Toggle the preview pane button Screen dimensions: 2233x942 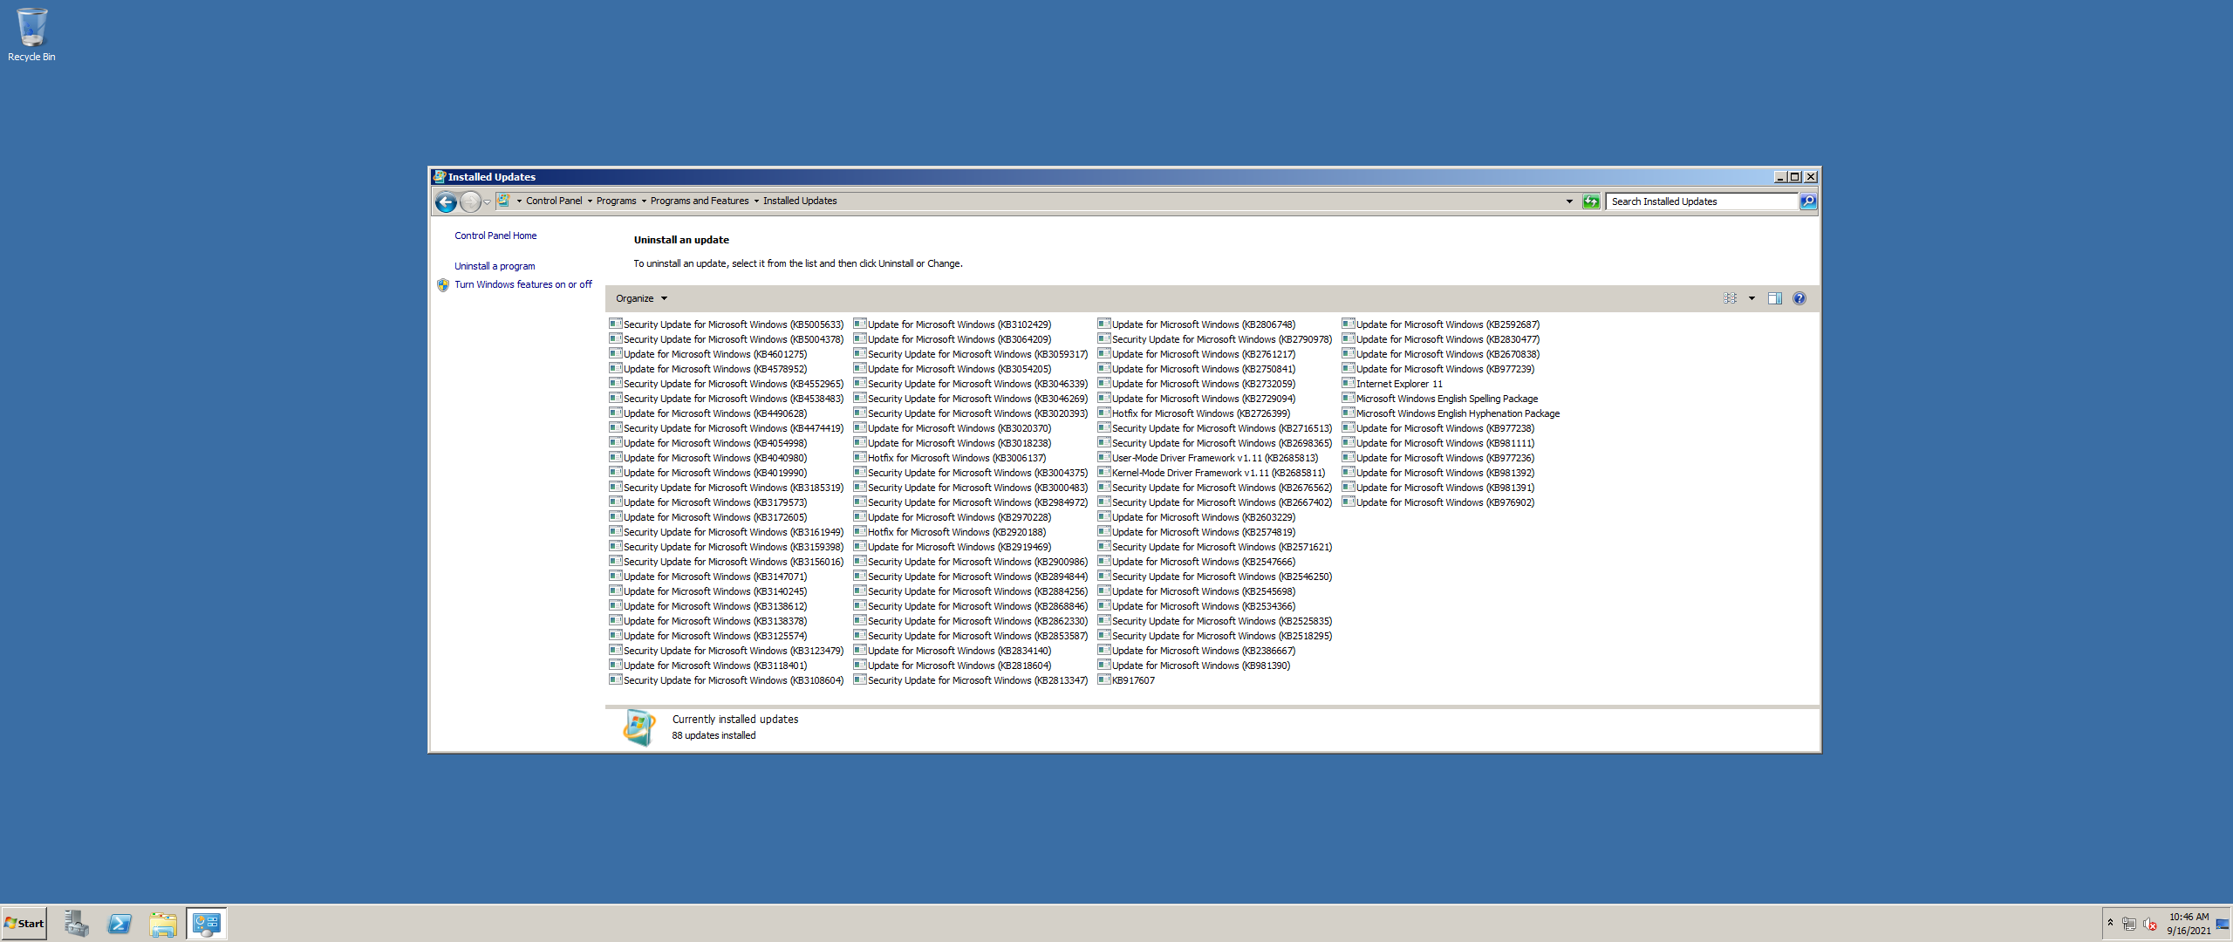[x=1774, y=298]
